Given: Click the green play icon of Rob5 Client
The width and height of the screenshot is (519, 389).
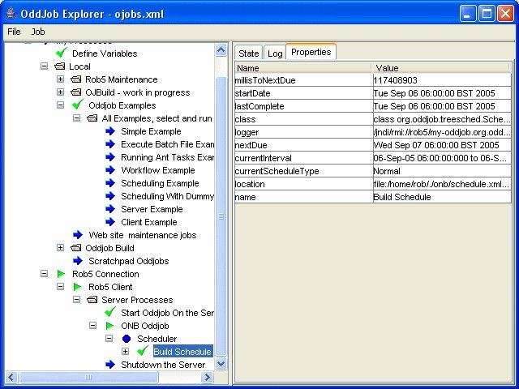Looking at the screenshot, I should pyautogui.click(x=77, y=287).
